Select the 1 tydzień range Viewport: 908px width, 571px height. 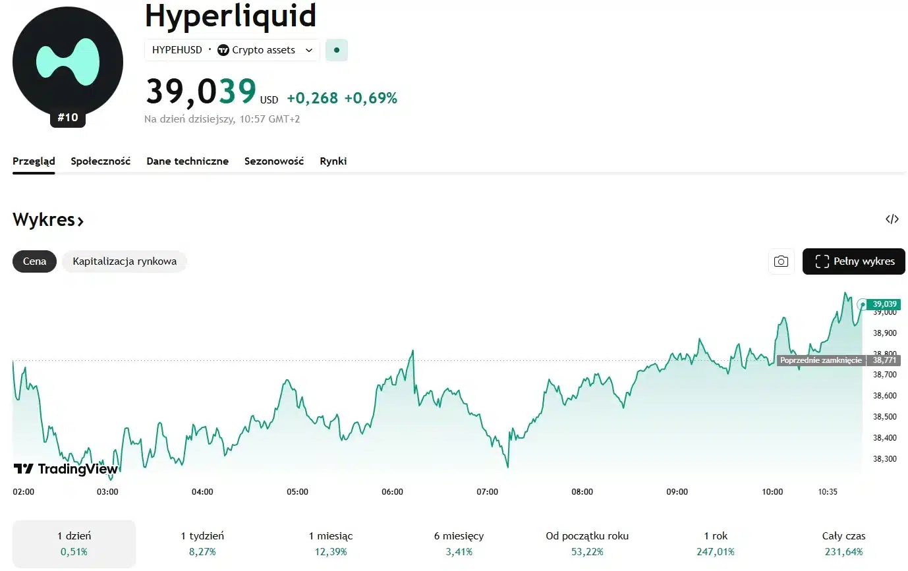202,543
